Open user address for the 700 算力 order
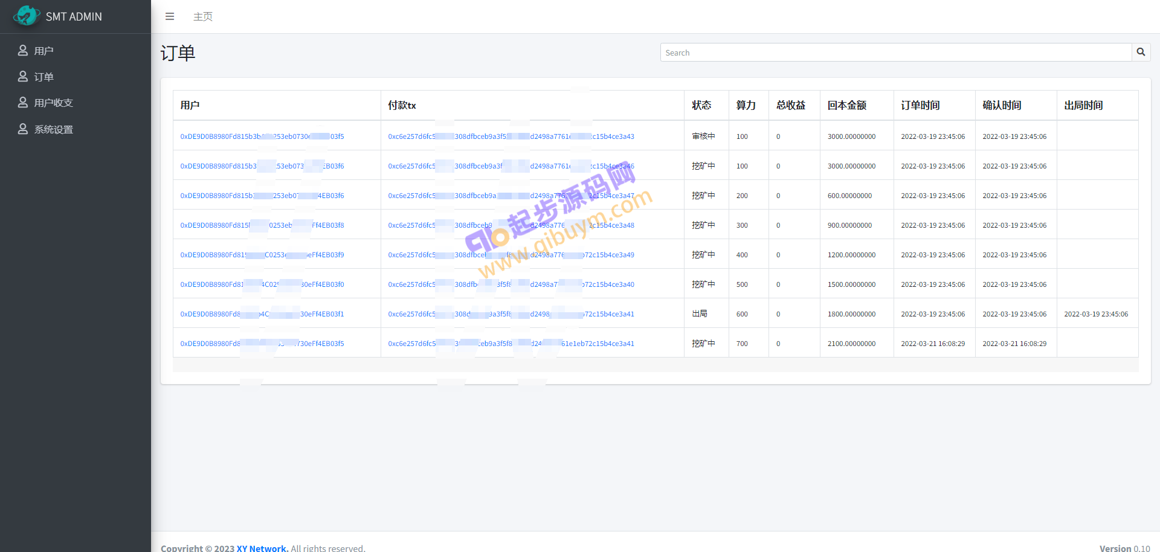The width and height of the screenshot is (1160, 552). pos(262,344)
